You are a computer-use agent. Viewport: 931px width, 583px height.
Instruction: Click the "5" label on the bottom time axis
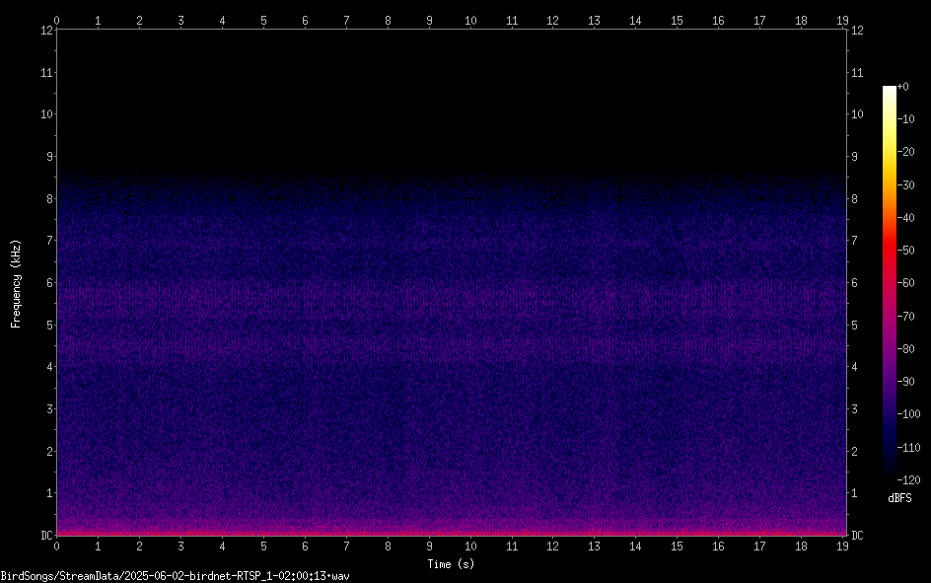pos(263,547)
